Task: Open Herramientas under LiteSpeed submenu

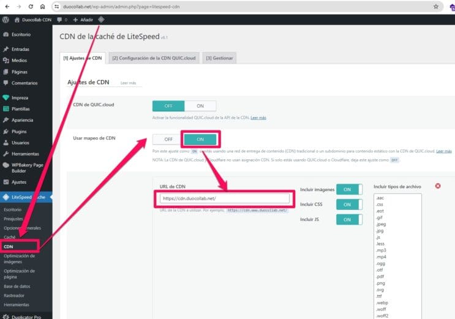Action: pyautogui.click(x=17, y=305)
